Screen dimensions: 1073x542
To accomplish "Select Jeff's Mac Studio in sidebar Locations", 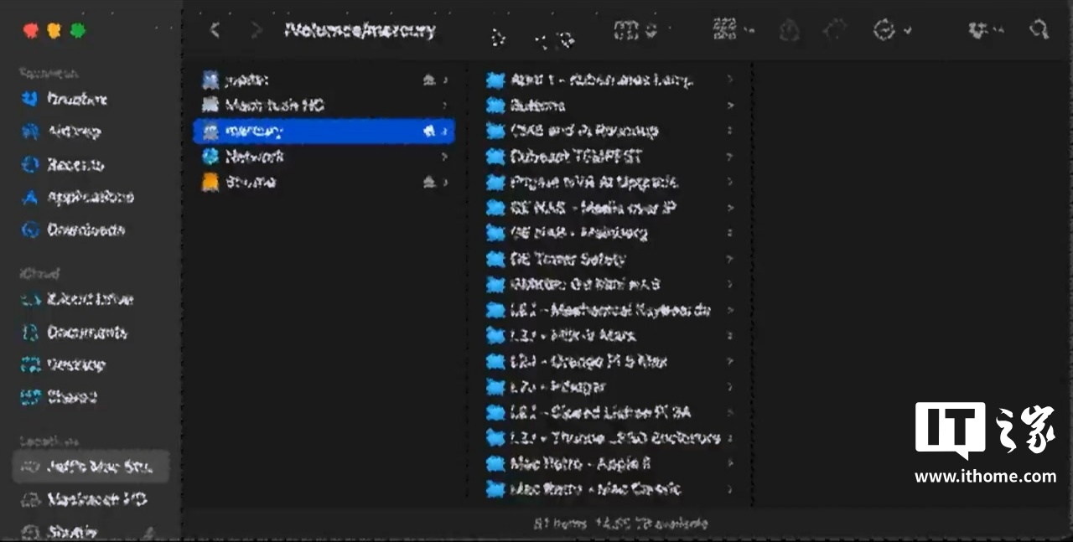I will click(x=90, y=467).
